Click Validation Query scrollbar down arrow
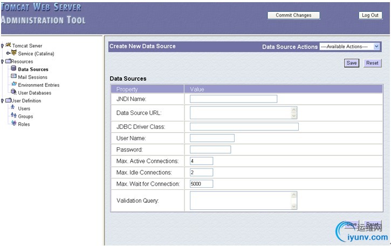 point(294,206)
